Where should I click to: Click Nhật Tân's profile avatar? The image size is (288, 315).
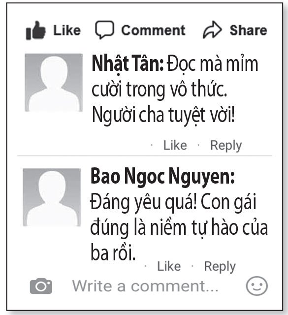coord(54,83)
